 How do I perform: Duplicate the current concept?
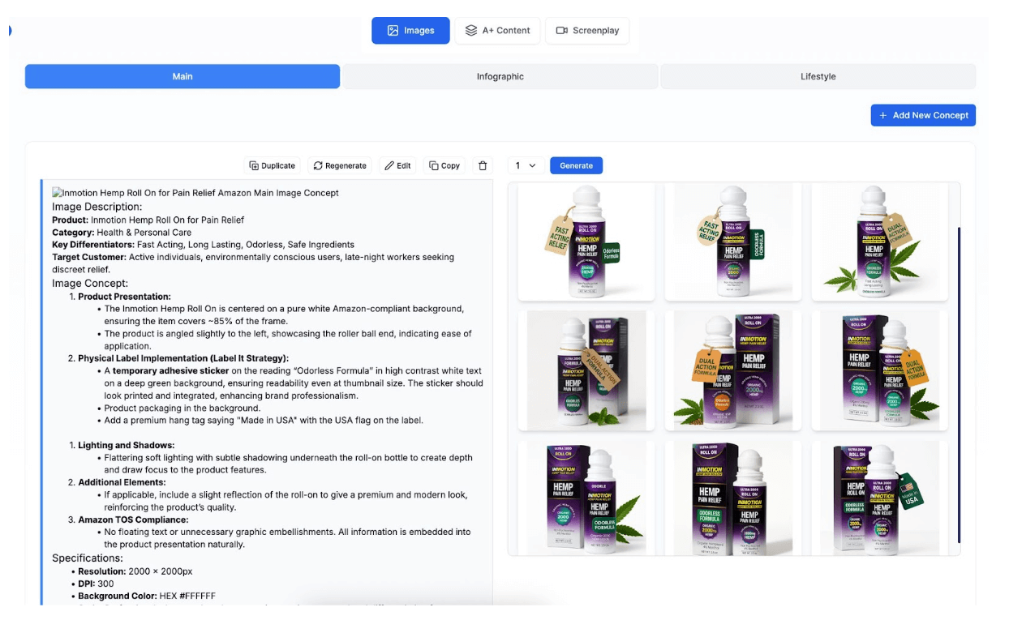[273, 165]
